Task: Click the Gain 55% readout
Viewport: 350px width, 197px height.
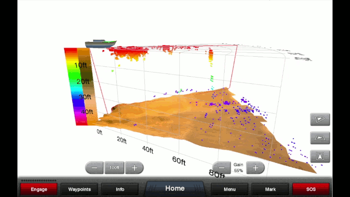Action: [x=239, y=167]
